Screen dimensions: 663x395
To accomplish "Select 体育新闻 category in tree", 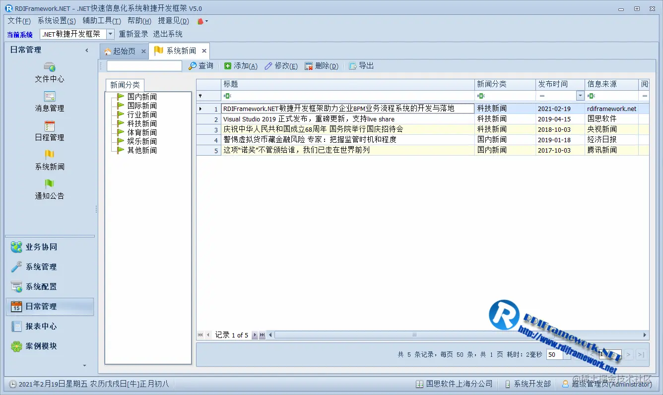I will 142,132.
